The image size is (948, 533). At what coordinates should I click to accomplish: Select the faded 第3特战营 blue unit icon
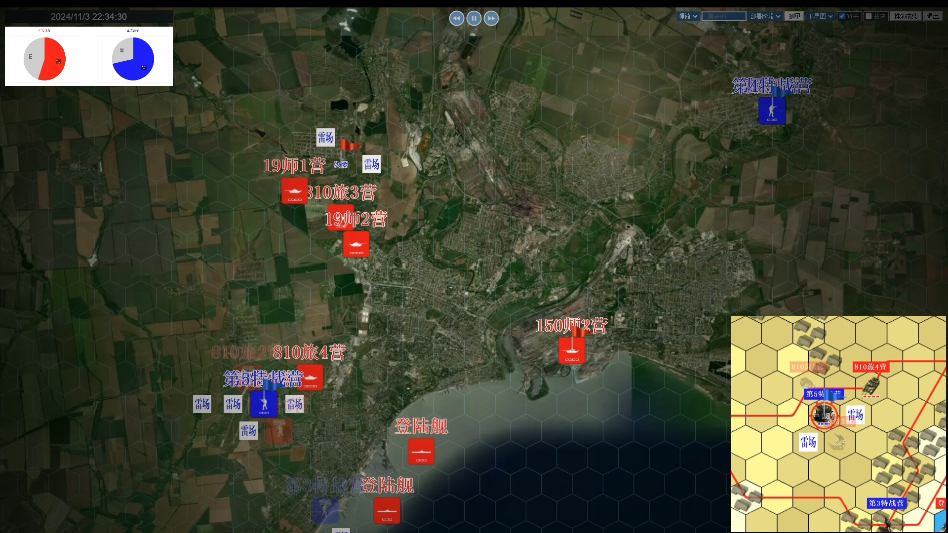pyautogui.click(x=325, y=510)
